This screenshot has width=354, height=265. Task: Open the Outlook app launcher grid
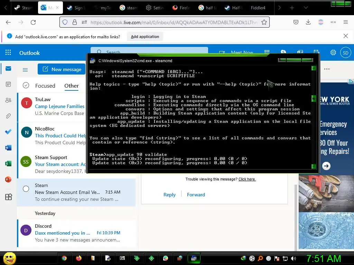(8, 52)
